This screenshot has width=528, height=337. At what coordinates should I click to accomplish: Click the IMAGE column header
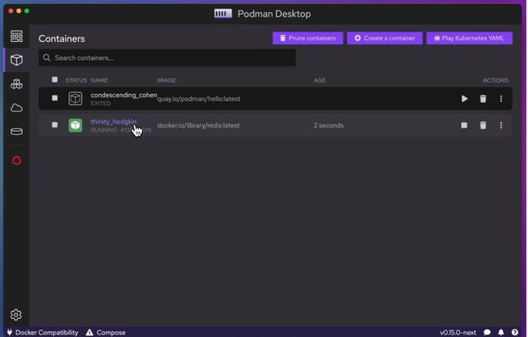point(167,80)
